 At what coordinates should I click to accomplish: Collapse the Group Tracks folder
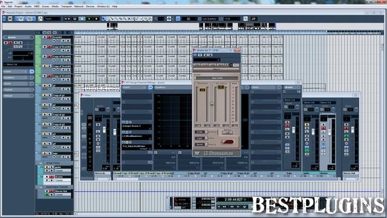tap(41, 163)
